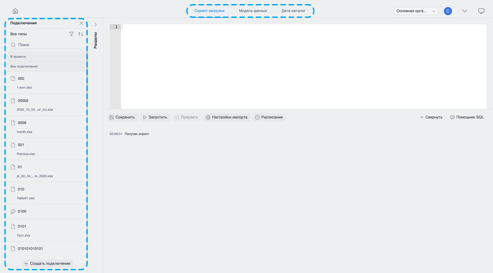Open the Основная орга... organization dropdown
Viewport: 493px width, 273px height.
416,11
